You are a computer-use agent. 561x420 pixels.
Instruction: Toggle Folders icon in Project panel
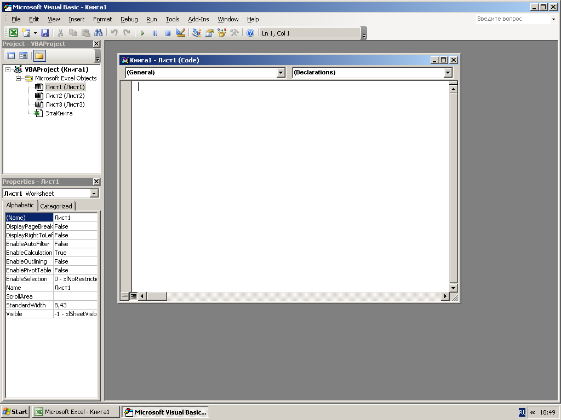coord(39,56)
